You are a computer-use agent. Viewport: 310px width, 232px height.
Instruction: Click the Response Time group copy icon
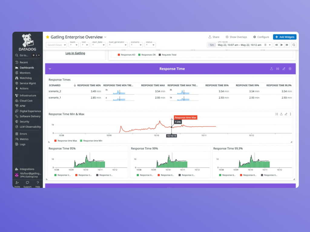click(278, 69)
